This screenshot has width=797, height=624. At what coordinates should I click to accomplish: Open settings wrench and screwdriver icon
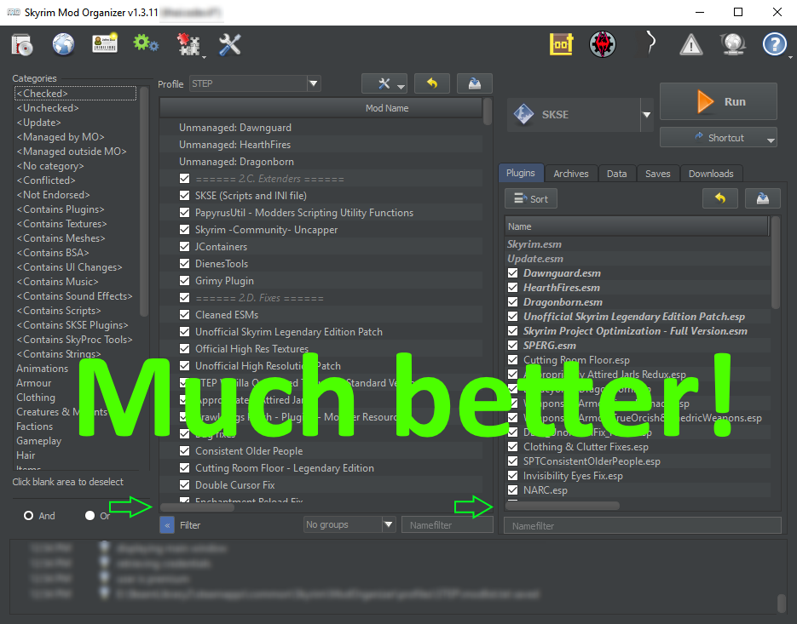pos(230,44)
